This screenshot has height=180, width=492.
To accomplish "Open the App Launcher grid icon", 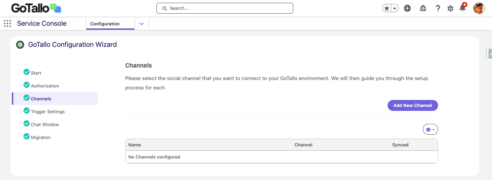I will (7, 23).
